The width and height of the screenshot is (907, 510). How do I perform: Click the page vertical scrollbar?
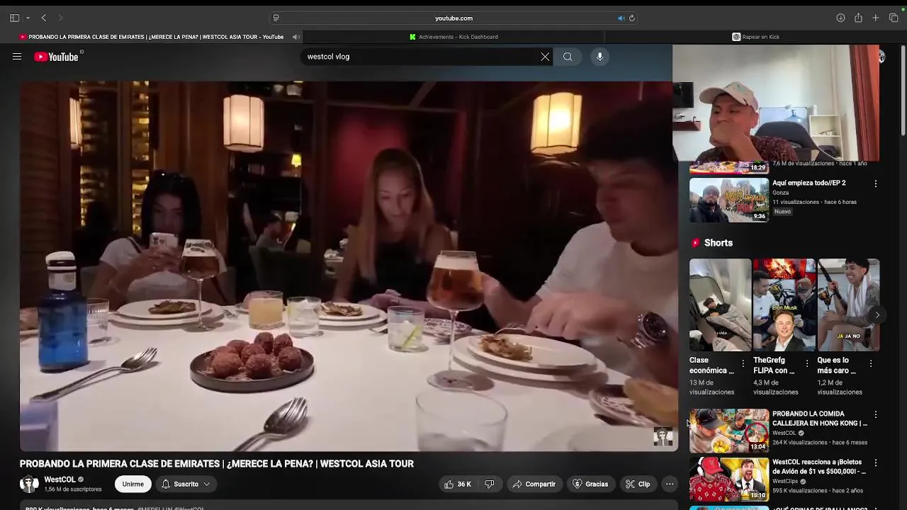pyautogui.click(x=903, y=92)
